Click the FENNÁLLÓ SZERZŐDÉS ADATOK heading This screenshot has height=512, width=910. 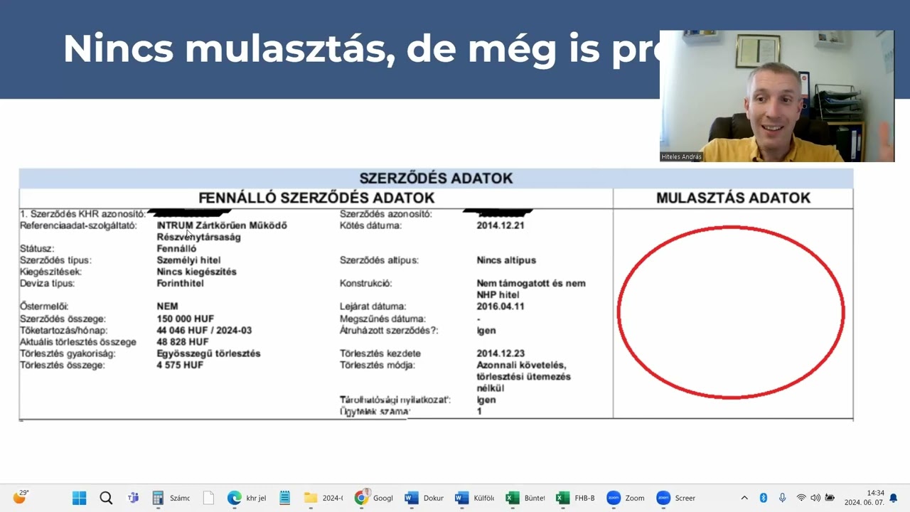coord(316,198)
